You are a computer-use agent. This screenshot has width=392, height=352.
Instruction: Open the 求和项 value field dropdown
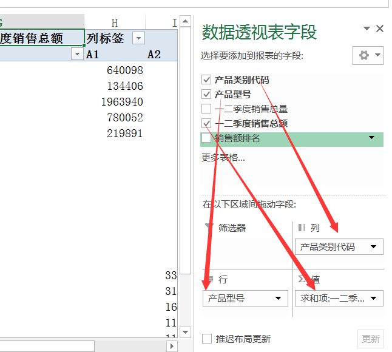pos(372,298)
